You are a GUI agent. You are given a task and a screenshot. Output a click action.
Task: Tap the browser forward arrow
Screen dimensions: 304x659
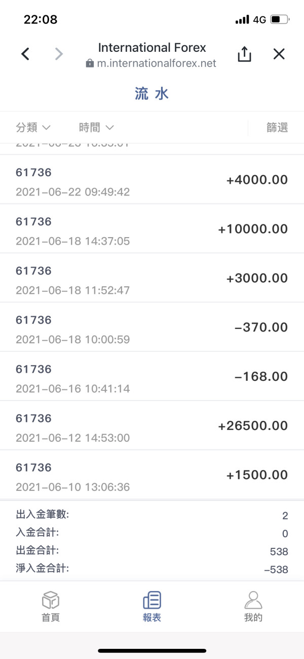tap(59, 54)
